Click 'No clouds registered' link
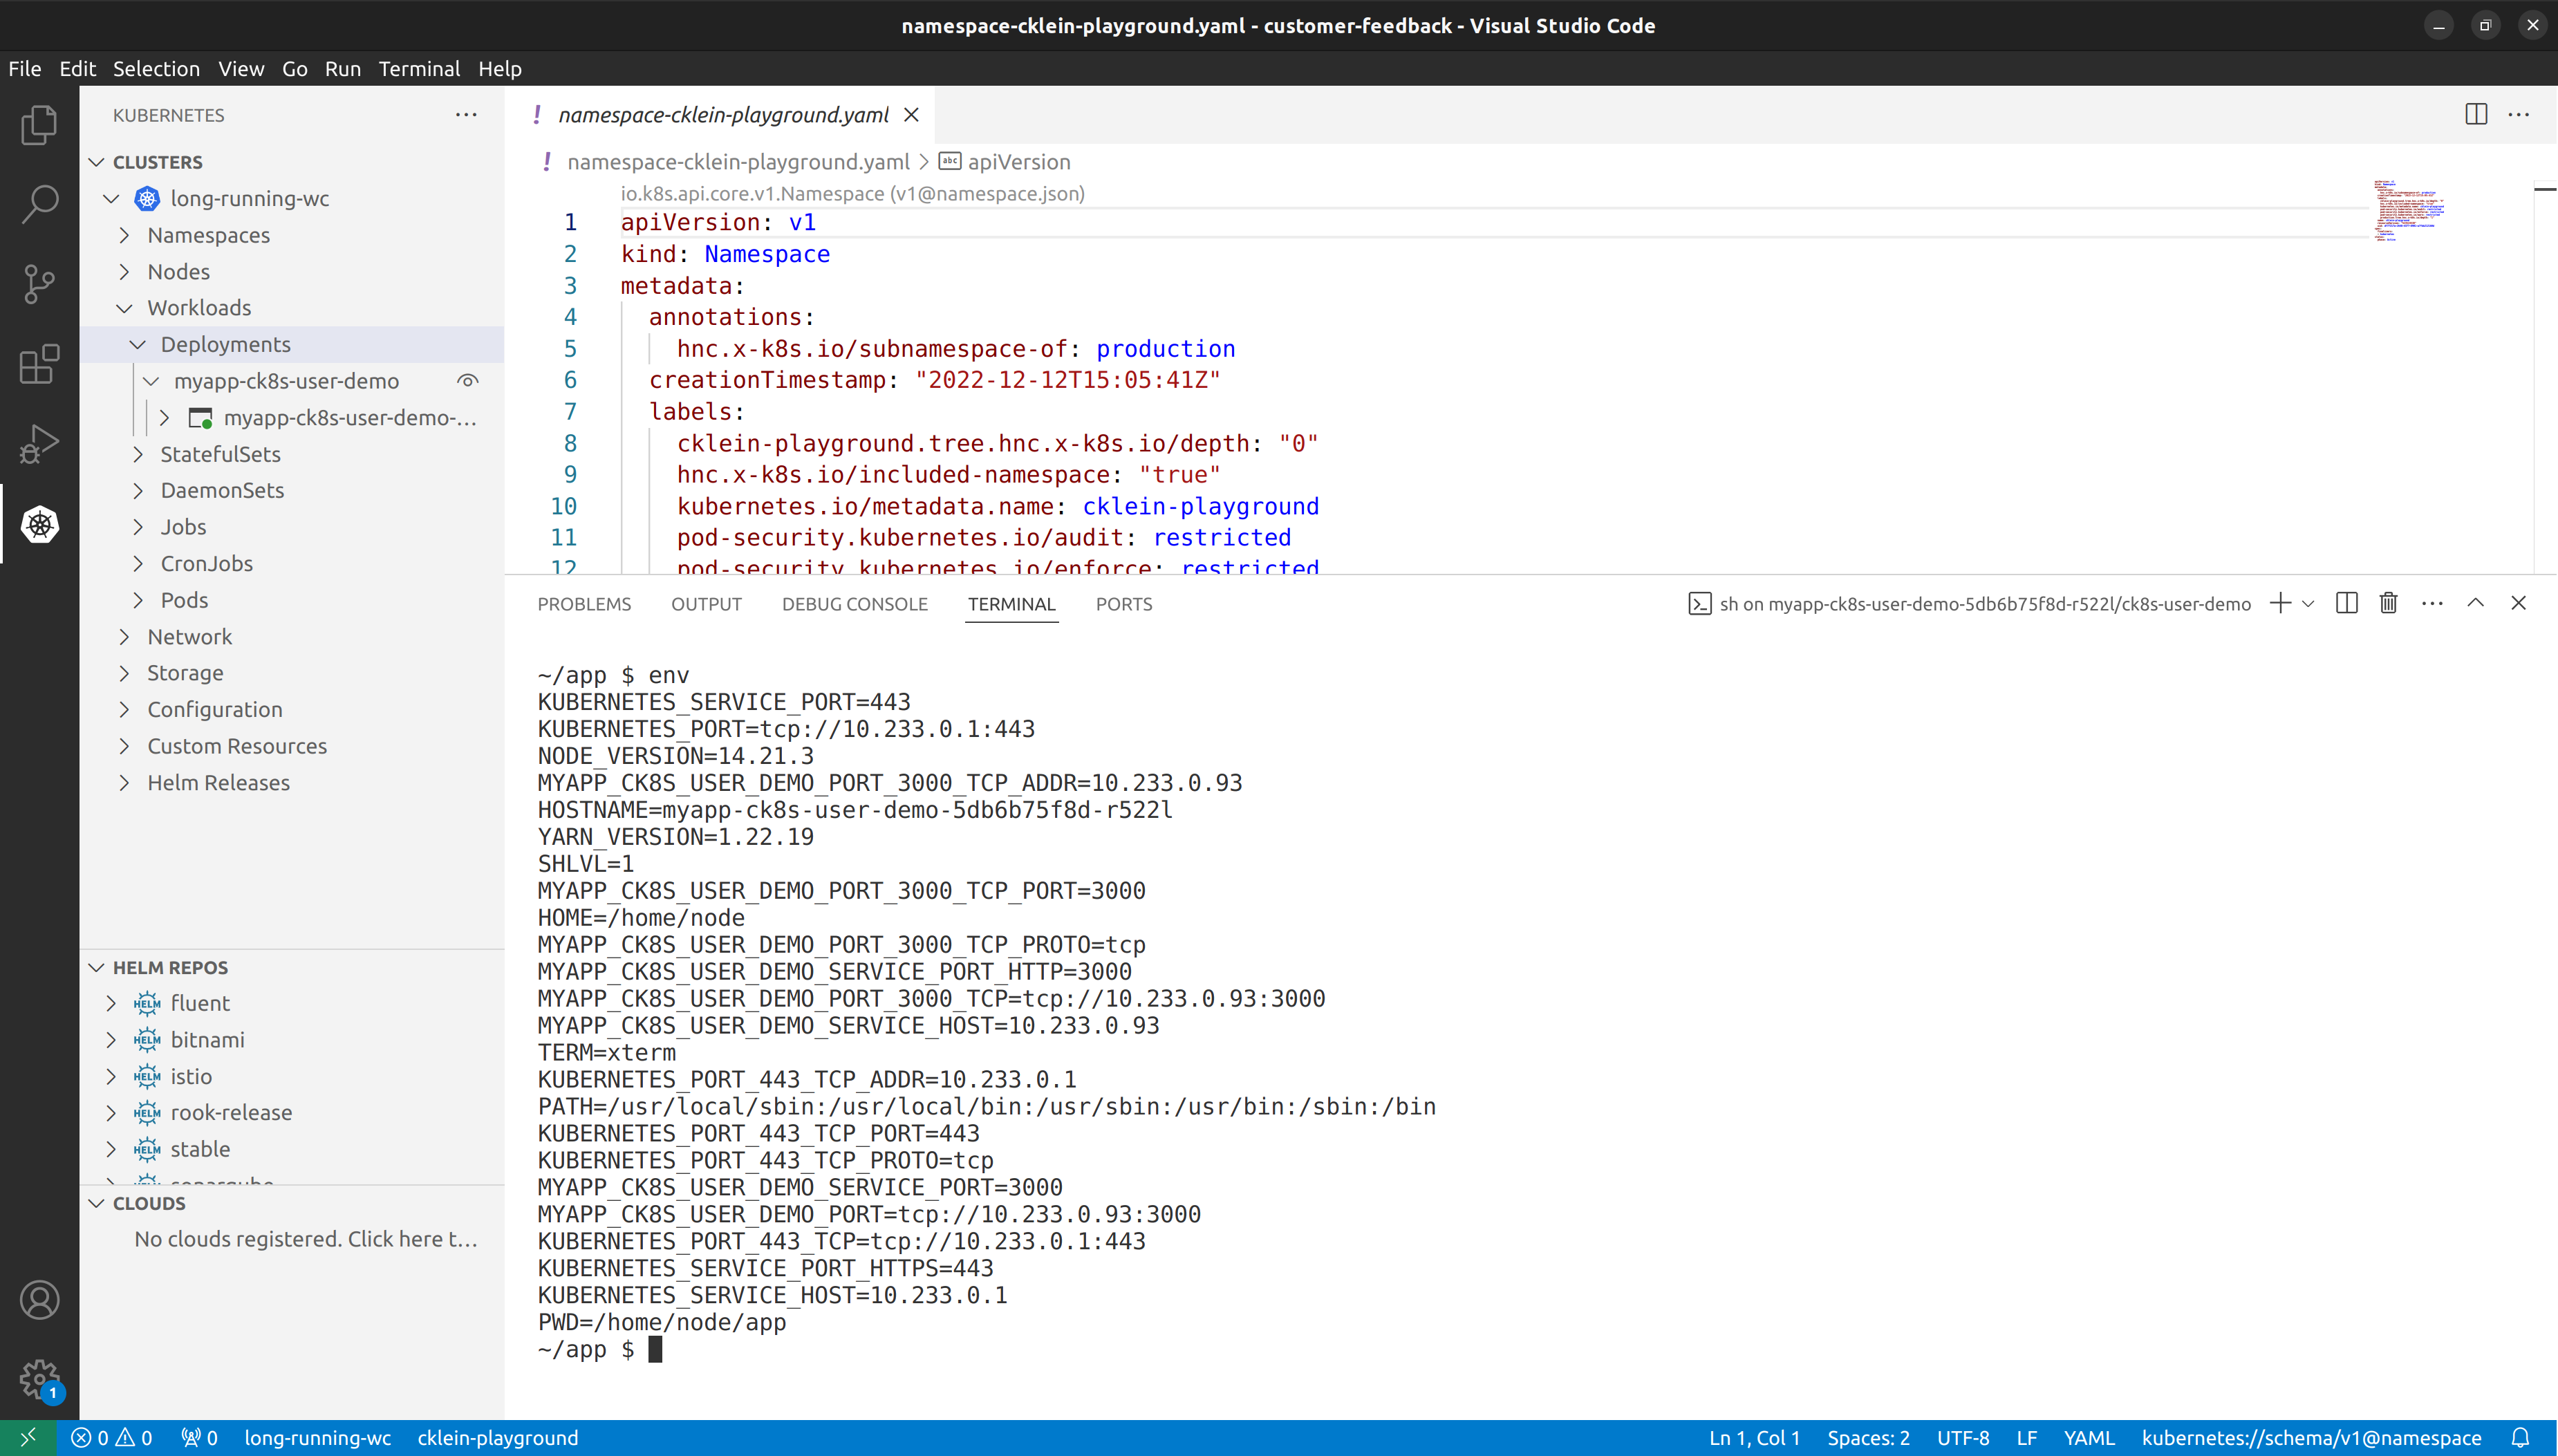 tap(306, 1239)
